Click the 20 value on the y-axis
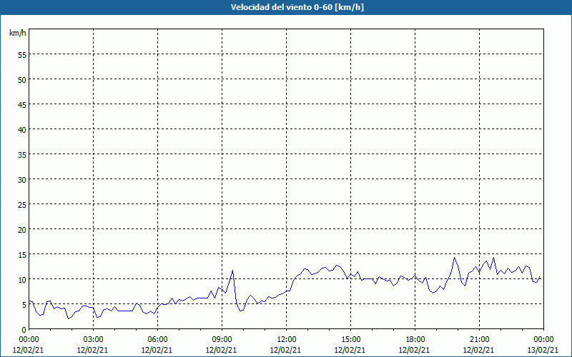Image resolution: width=572 pixels, height=357 pixels. pos(22,230)
